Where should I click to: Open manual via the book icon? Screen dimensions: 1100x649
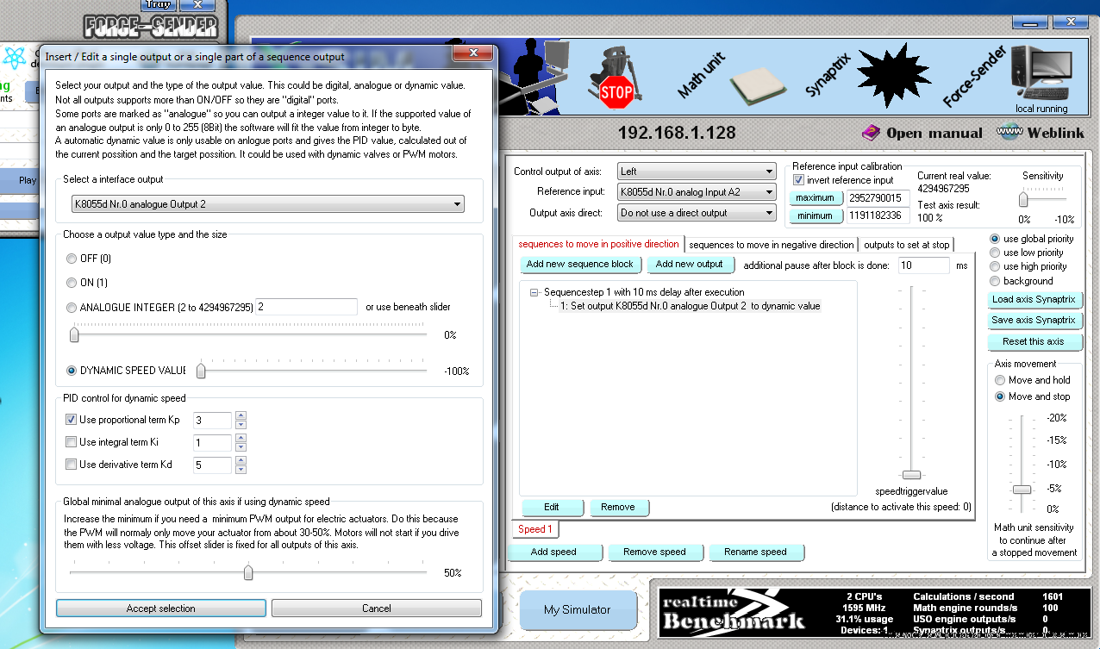871,133
